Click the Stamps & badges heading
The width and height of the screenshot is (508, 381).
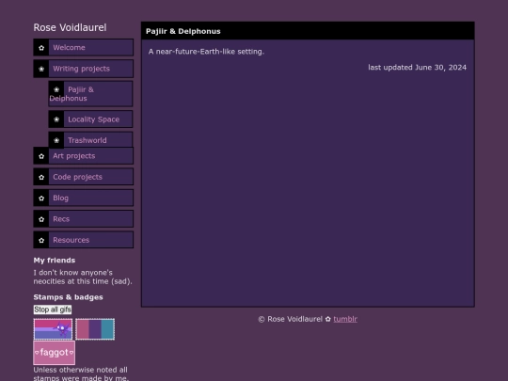click(68, 297)
